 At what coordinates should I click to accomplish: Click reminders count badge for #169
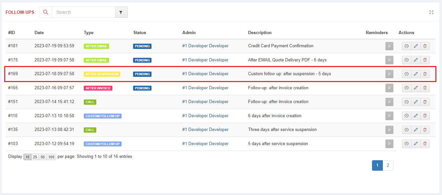(389, 74)
